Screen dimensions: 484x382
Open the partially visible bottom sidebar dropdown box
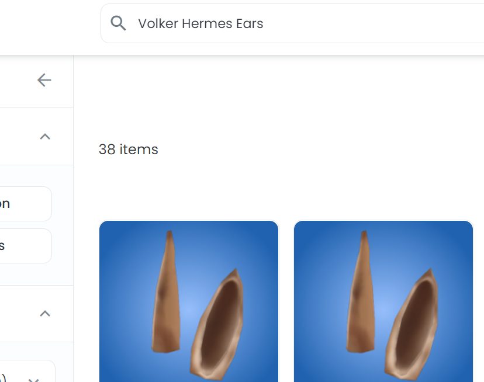click(x=27, y=371)
